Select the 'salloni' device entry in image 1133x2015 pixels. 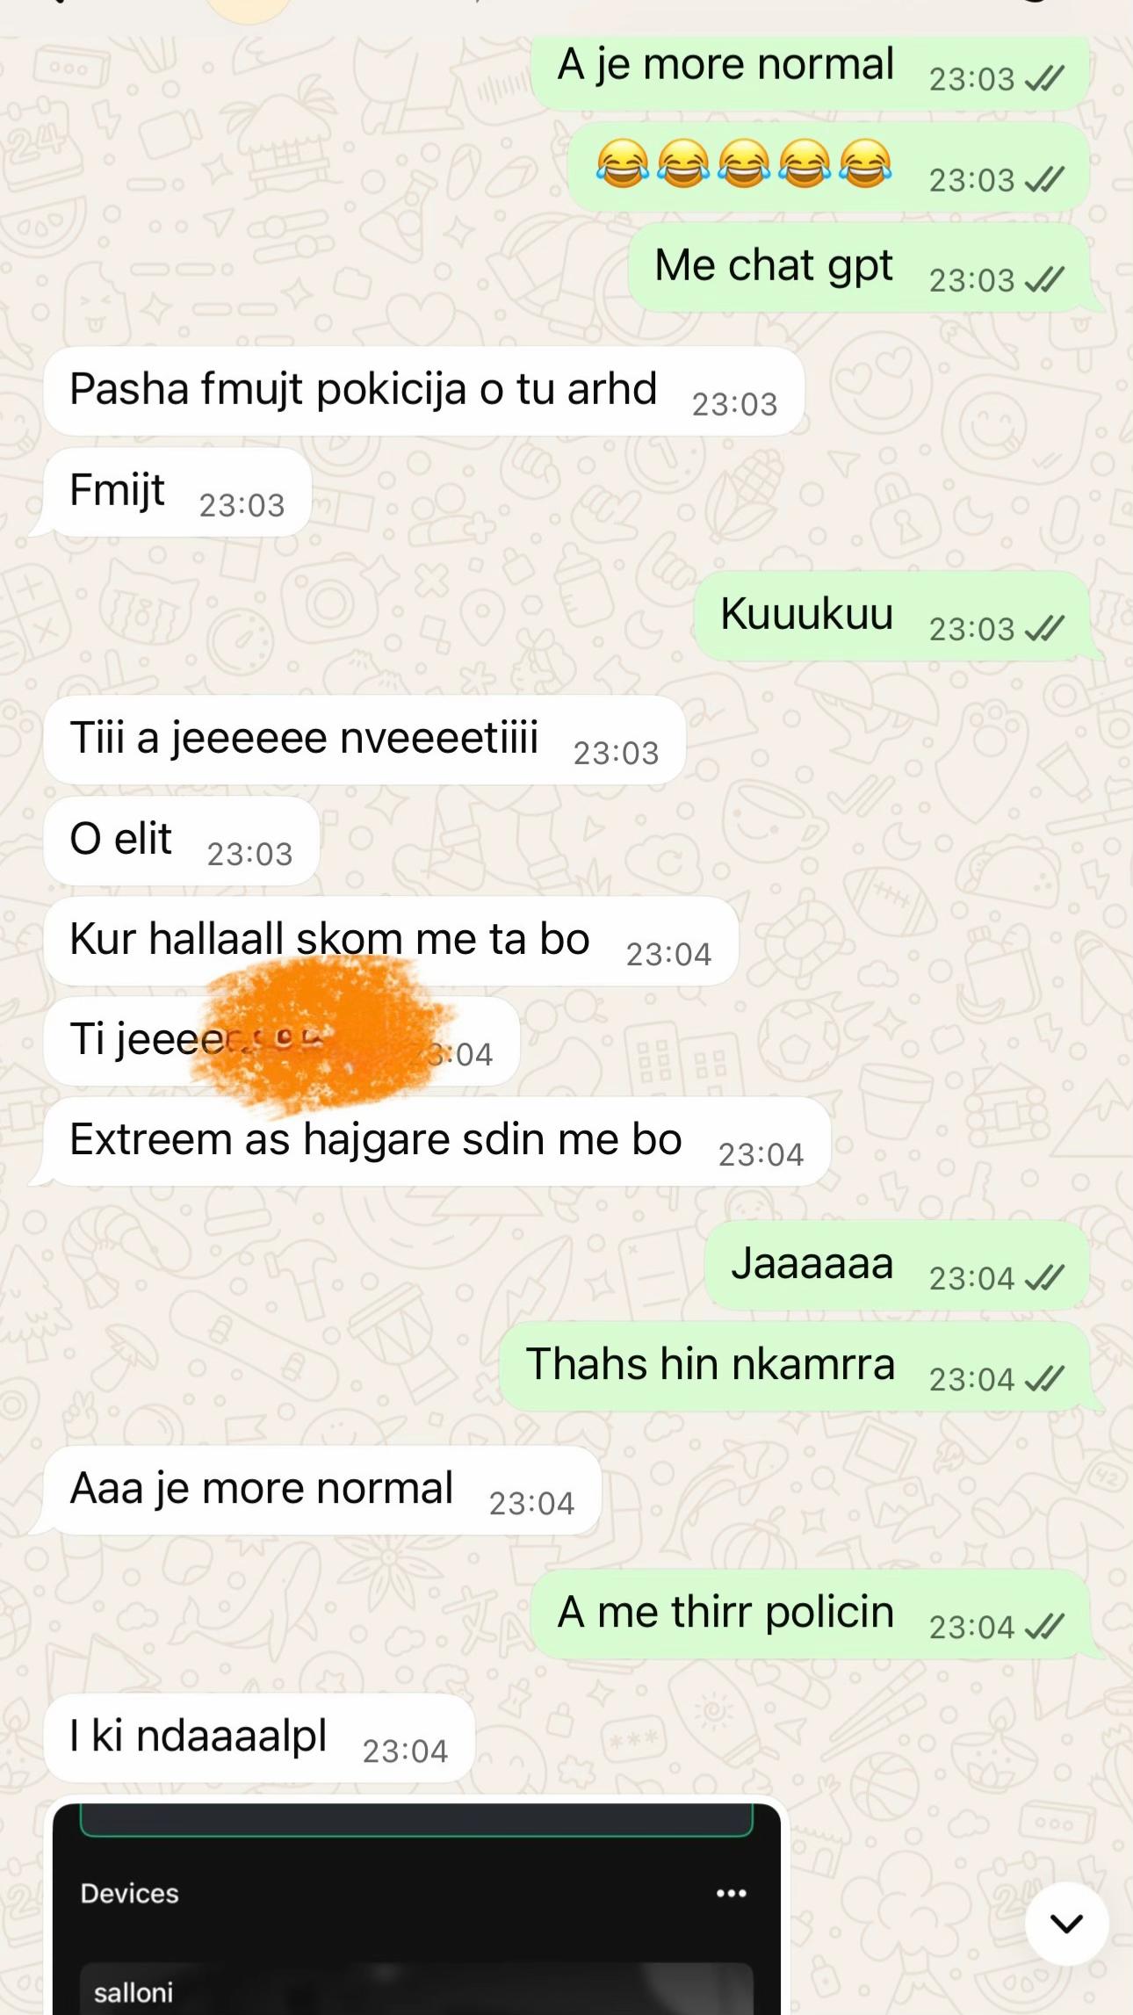coord(416,1990)
